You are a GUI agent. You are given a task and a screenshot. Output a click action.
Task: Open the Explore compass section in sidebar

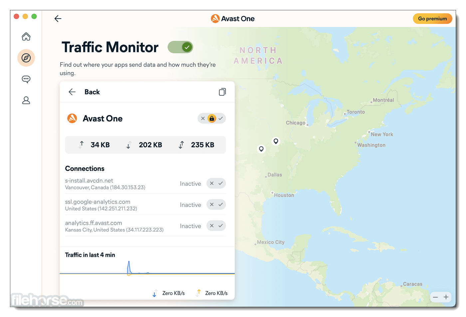26,58
